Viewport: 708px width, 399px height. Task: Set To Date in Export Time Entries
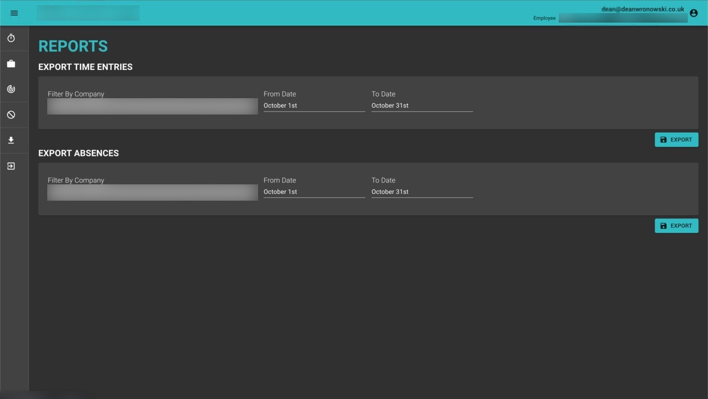422,105
